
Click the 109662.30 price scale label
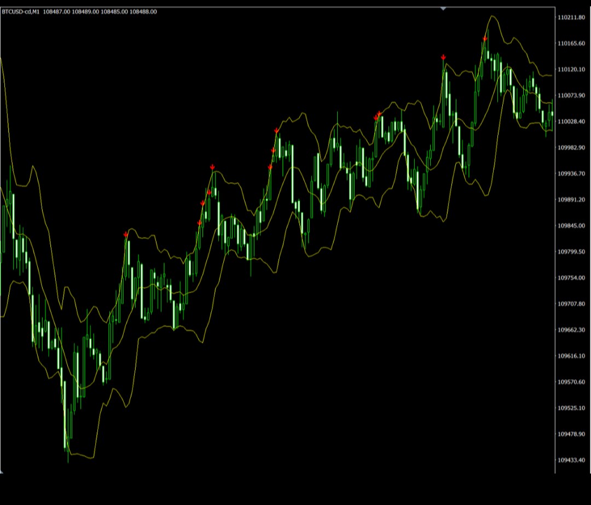(571, 330)
